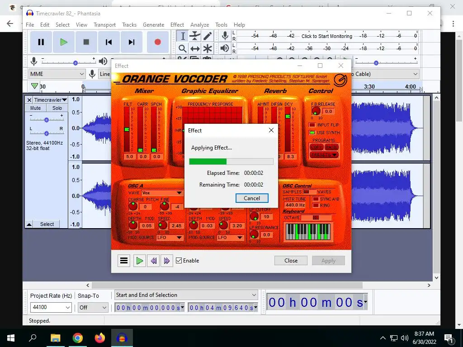Click the FILT mixer fader handle
Image resolution: width=463 pixels, height=347 pixels.
tap(127, 130)
